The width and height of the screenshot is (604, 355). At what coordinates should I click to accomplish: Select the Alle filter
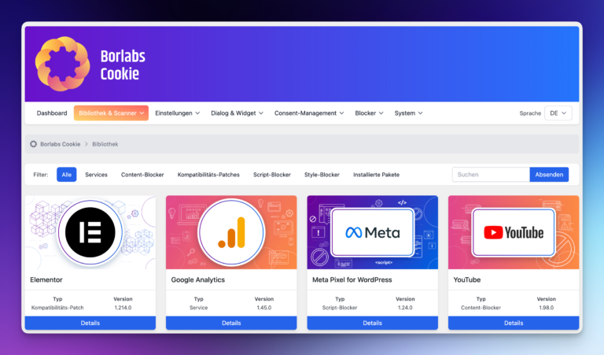point(67,175)
